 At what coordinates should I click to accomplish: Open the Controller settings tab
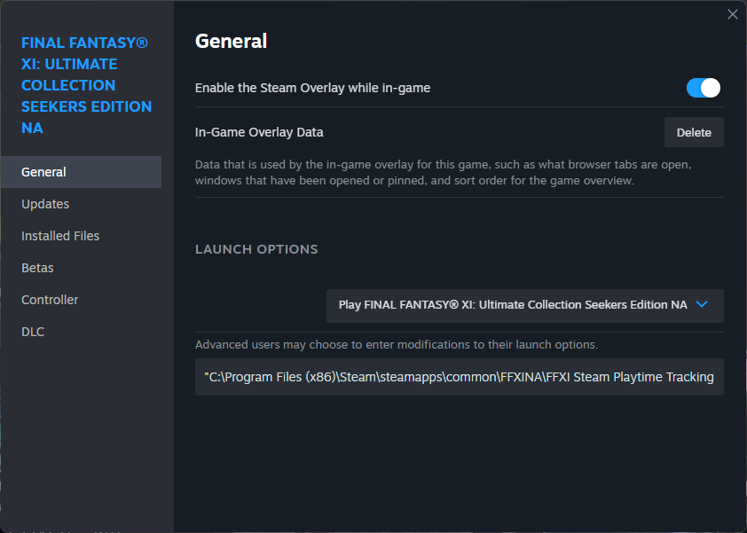50,300
